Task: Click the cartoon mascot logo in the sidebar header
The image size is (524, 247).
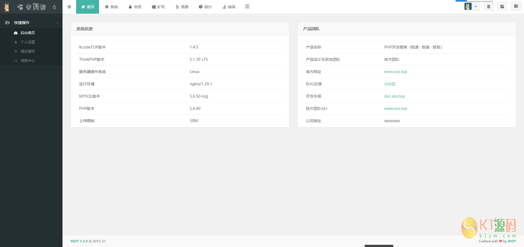Action: tap(7, 7)
